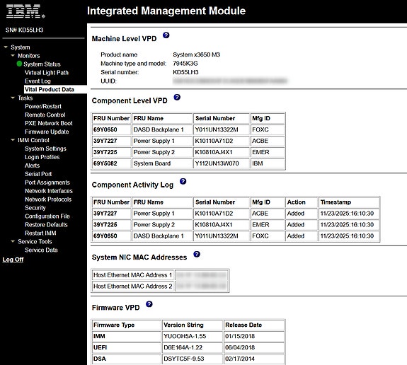Collapse the IMM Control section
This screenshot has height=365, width=407.
tap(13, 140)
